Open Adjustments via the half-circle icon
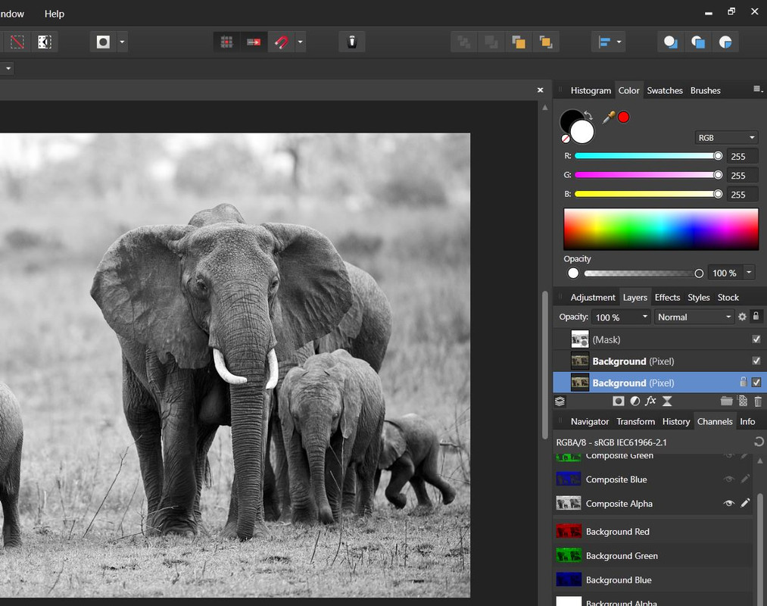The height and width of the screenshot is (606, 767). [635, 401]
